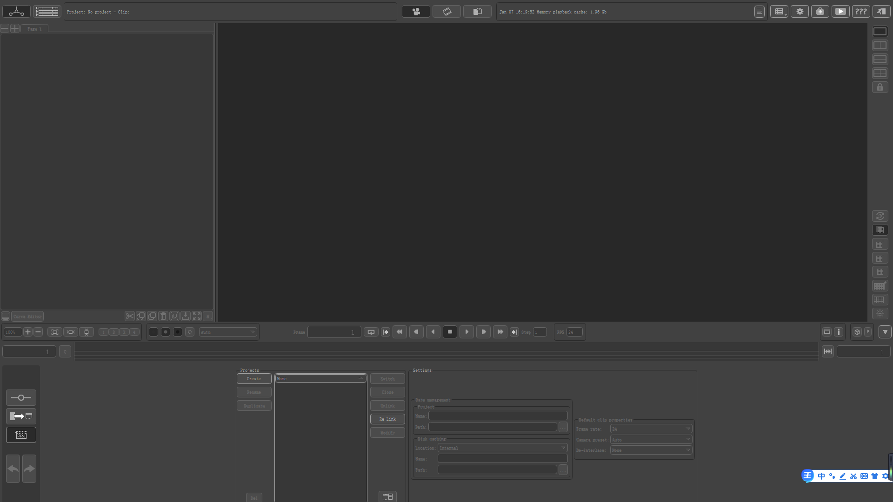Play the tutorial video icon
The image size is (893, 502).
tap(840, 12)
